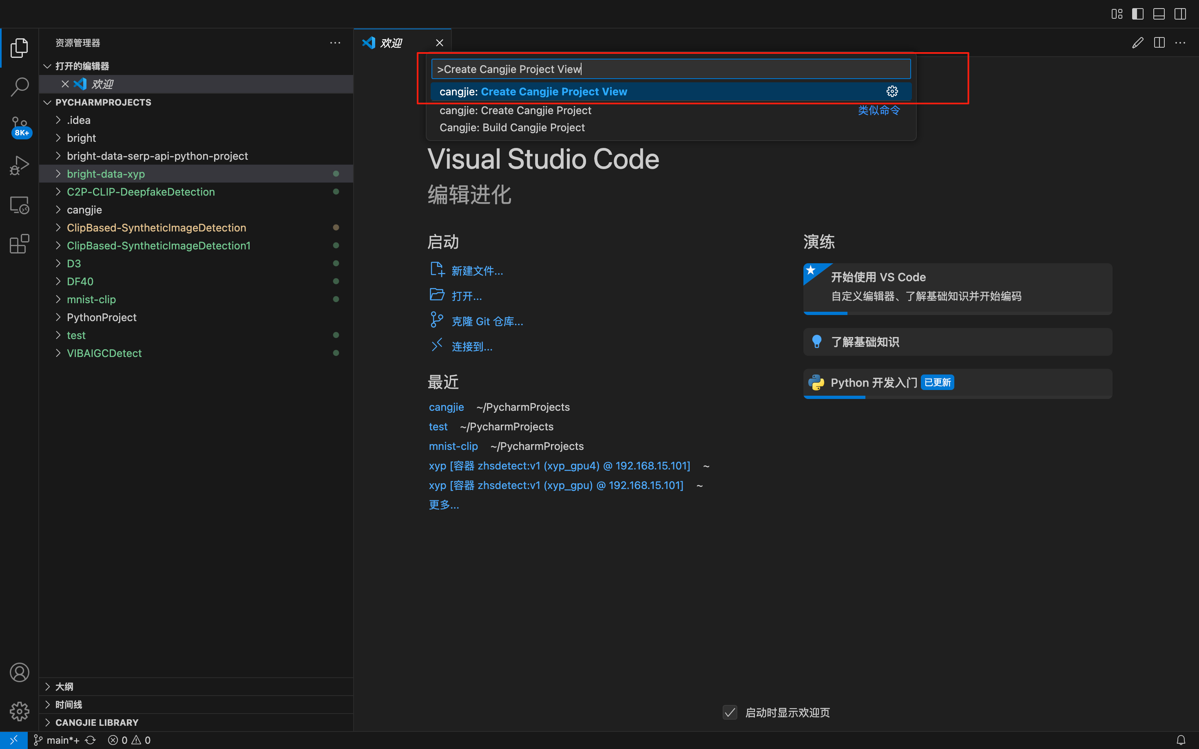Viewport: 1199px width, 749px height.
Task: Open the Search view in activity bar
Action: 19,86
